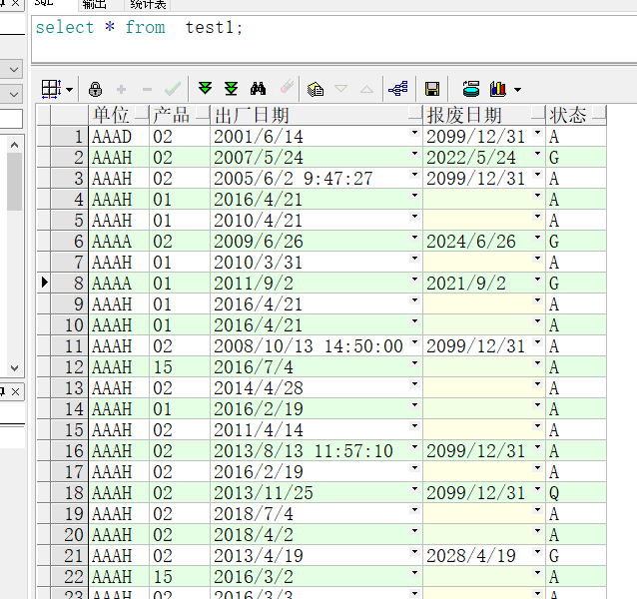637x599 pixels.
Task: Click the delete record minus icon
Action: click(x=147, y=89)
